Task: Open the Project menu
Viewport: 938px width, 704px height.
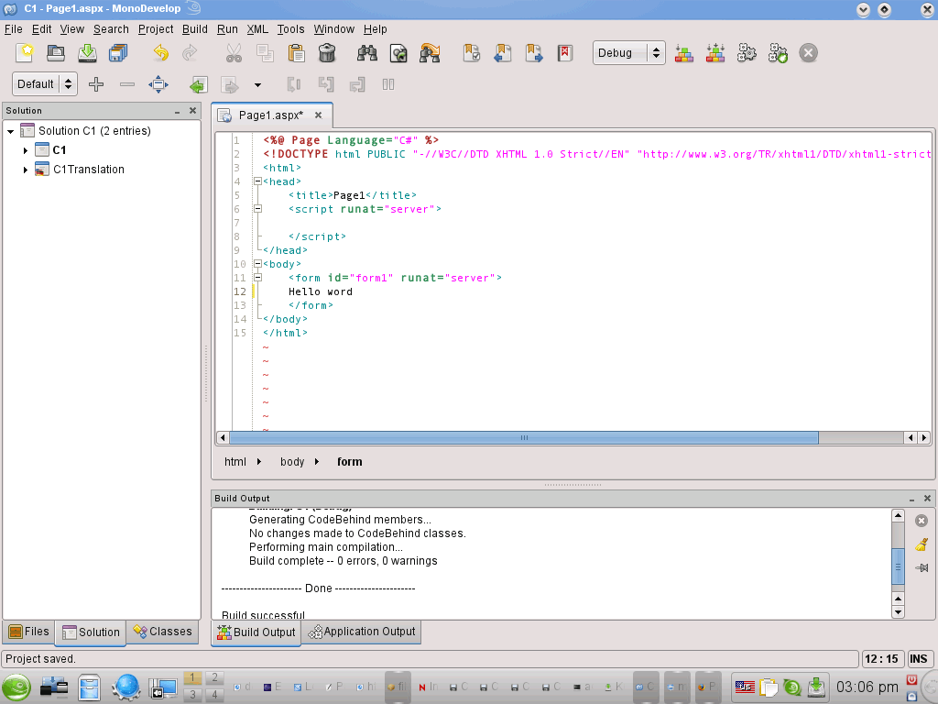Action: [x=156, y=29]
